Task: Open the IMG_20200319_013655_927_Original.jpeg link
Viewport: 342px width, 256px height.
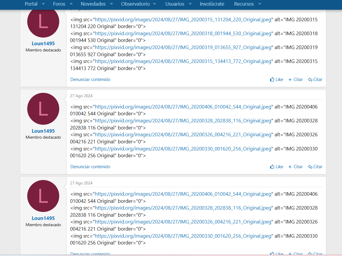Action: (183, 48)
